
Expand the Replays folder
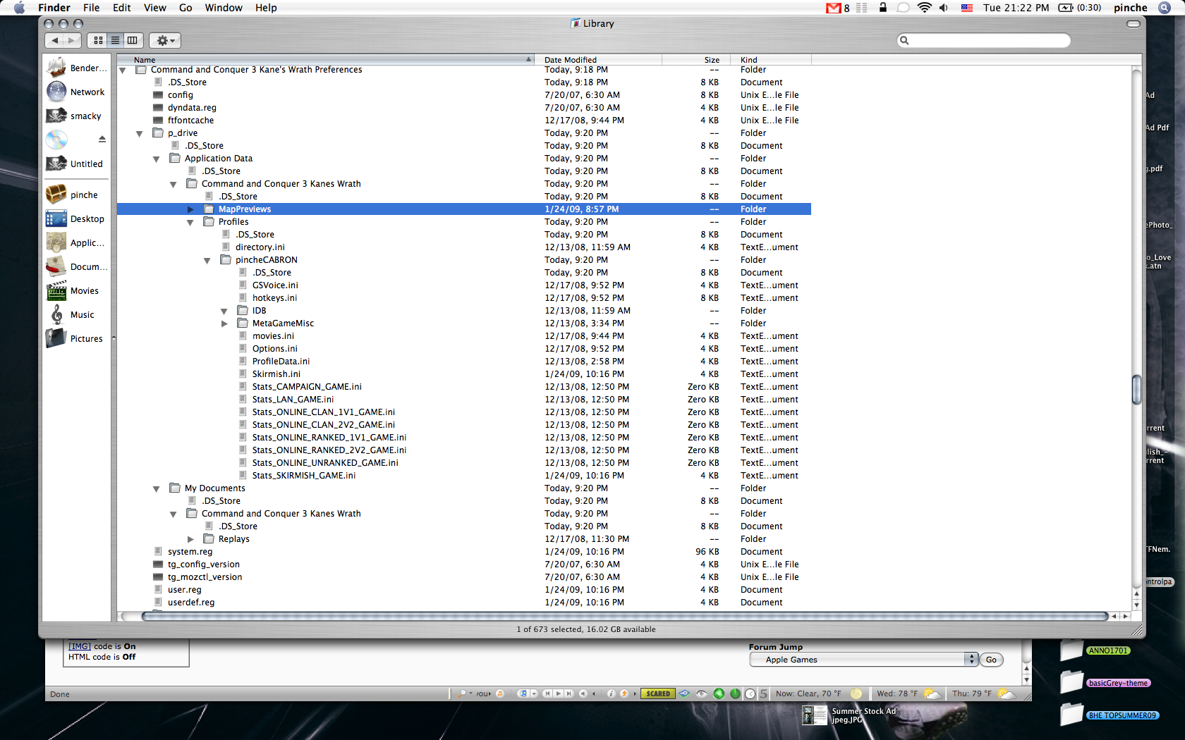pos(190,539)
